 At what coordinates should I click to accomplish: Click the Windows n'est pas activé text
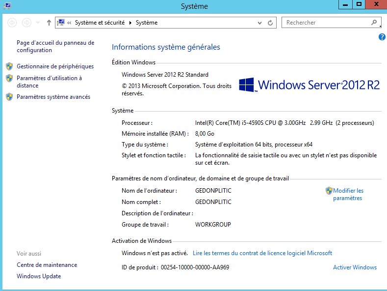click(155, 253)
